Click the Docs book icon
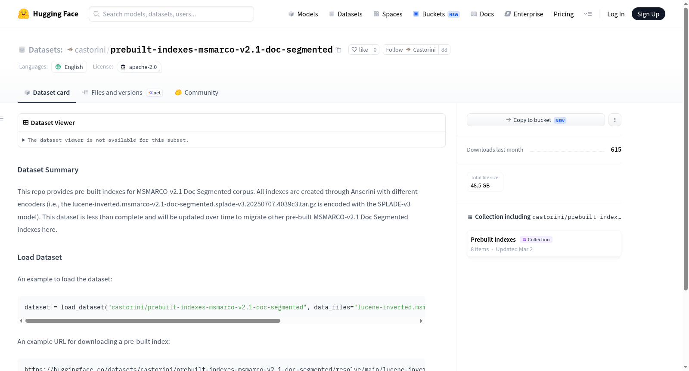Screen dimensions: 689x371 point(474,14)
